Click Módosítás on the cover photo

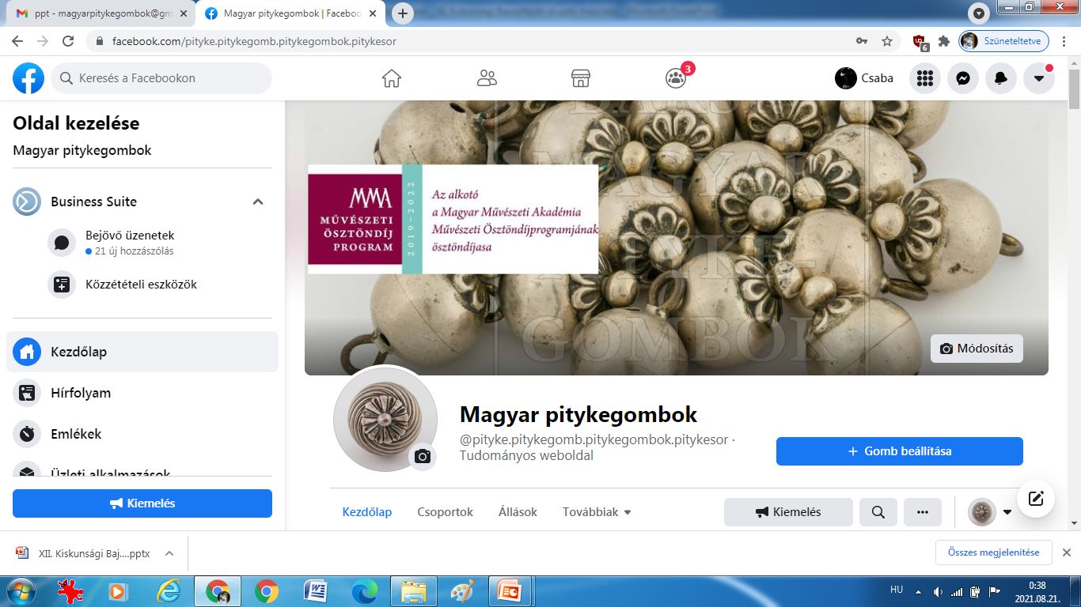tap(977, 349)
